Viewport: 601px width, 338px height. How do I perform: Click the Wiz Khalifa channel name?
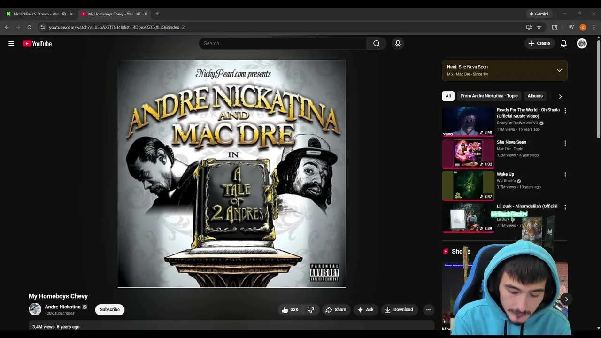(506, 181)
